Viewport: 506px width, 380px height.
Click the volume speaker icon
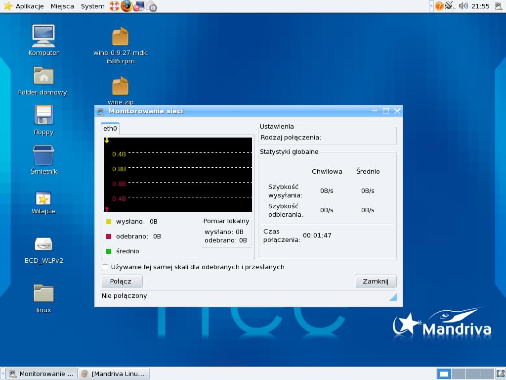click(463, 6)
